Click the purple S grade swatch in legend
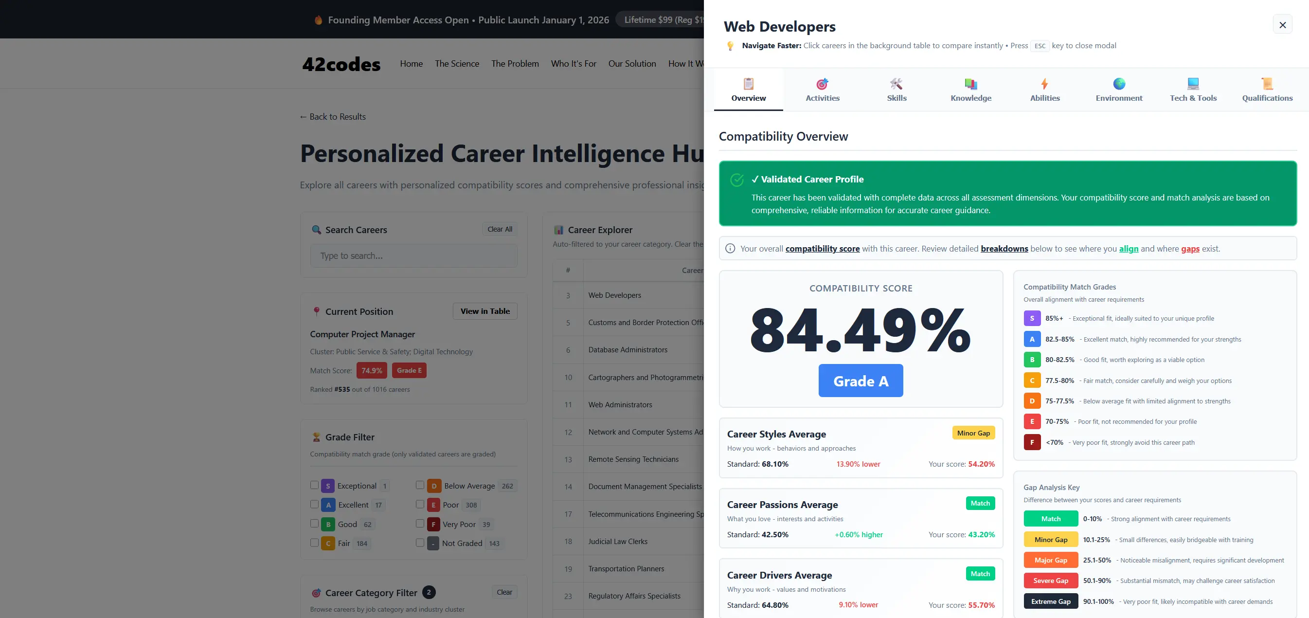Screen dimensions: 1309x618 (x=1032, y=318)
